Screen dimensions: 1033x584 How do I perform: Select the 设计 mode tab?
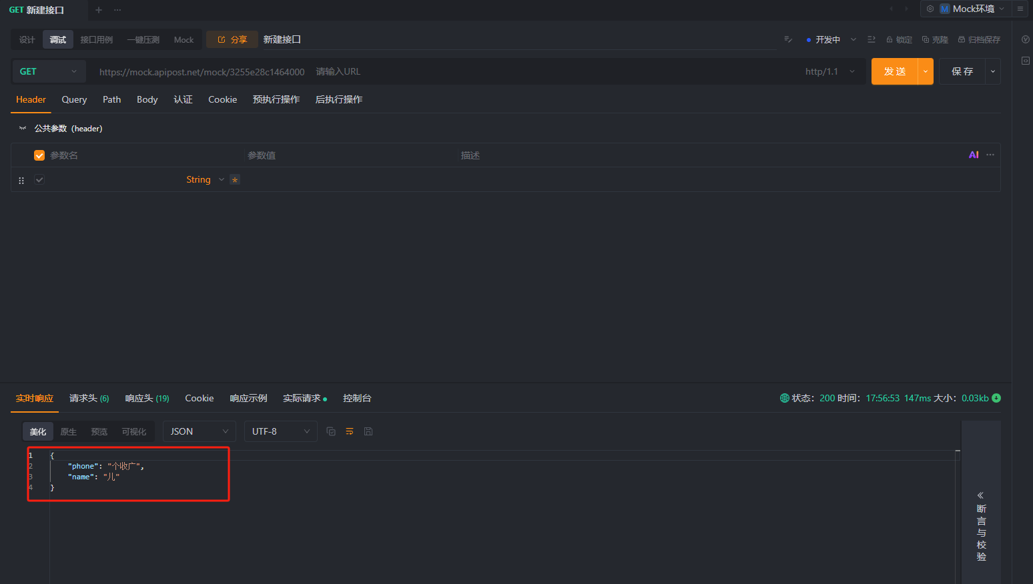[27, 39]
